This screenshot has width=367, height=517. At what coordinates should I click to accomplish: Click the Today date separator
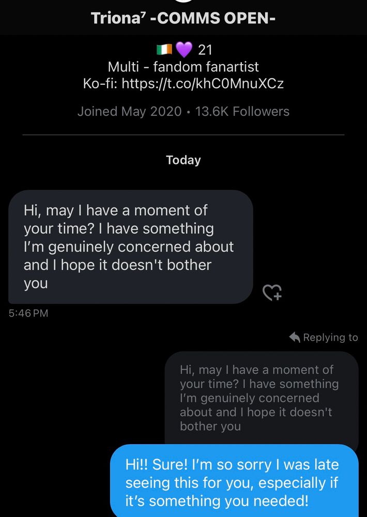[183, 160]
